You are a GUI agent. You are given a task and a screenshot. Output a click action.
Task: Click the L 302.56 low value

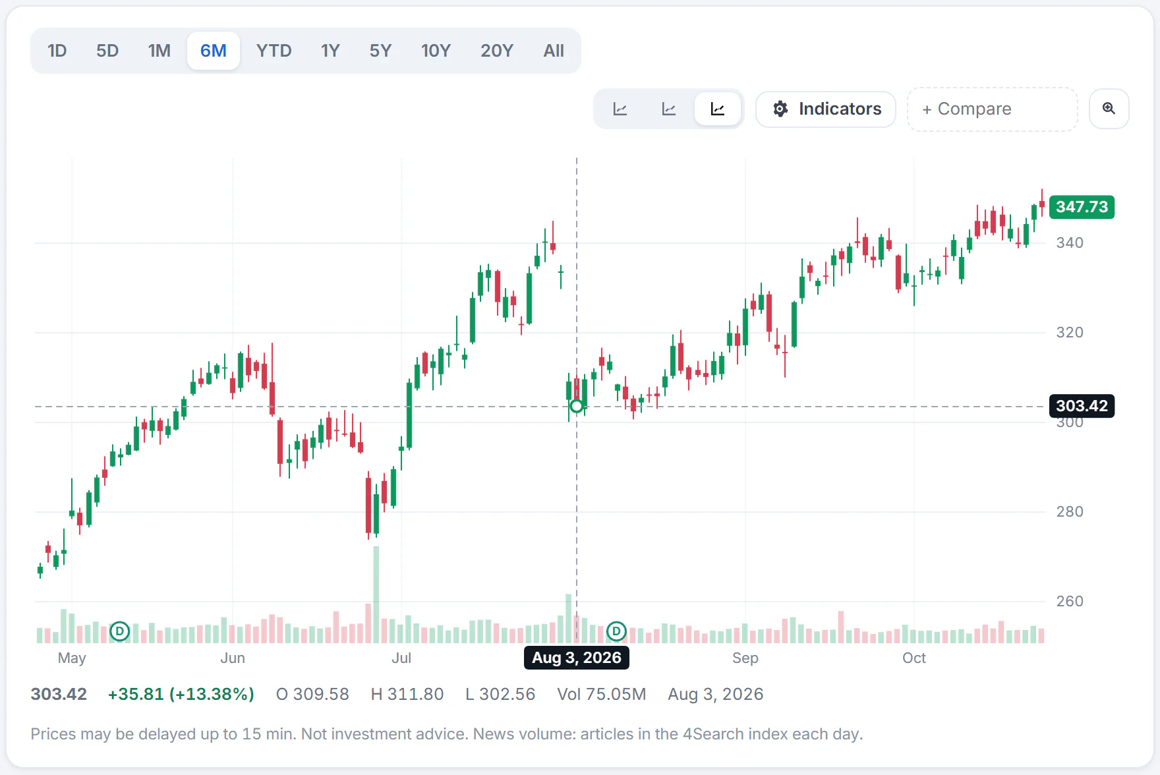(x=500, y=694)
